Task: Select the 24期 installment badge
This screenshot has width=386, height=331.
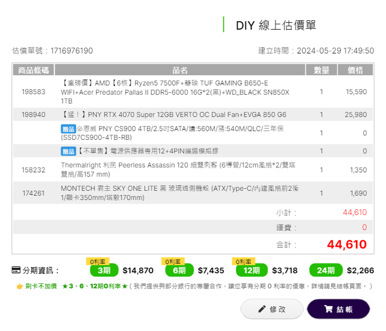Action: [x=326, y=271]
